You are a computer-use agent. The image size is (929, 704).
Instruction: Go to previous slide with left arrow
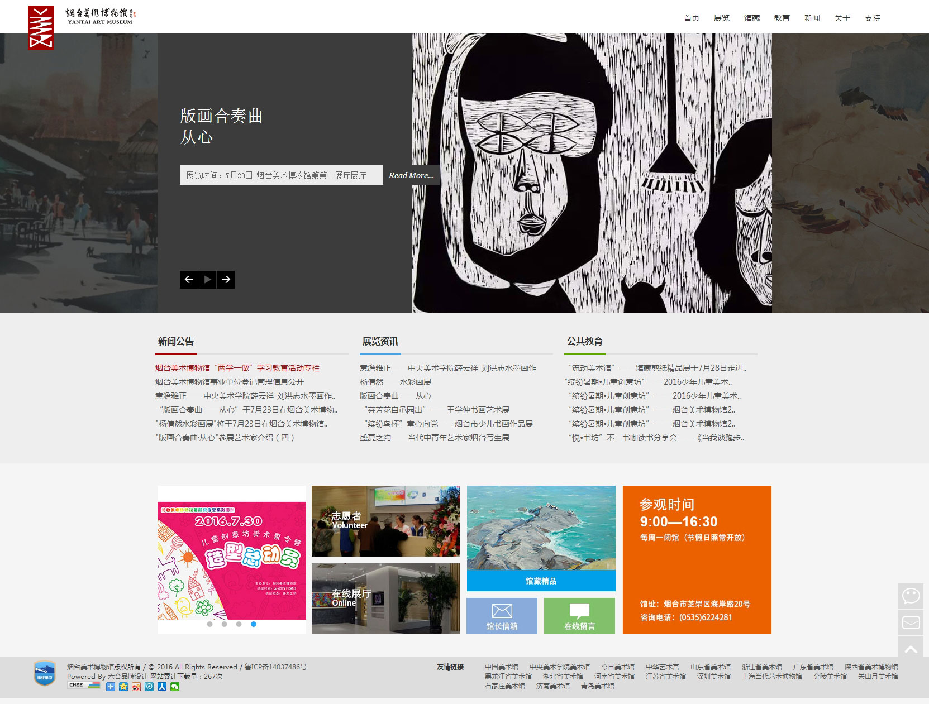click(x=189, y=280)
